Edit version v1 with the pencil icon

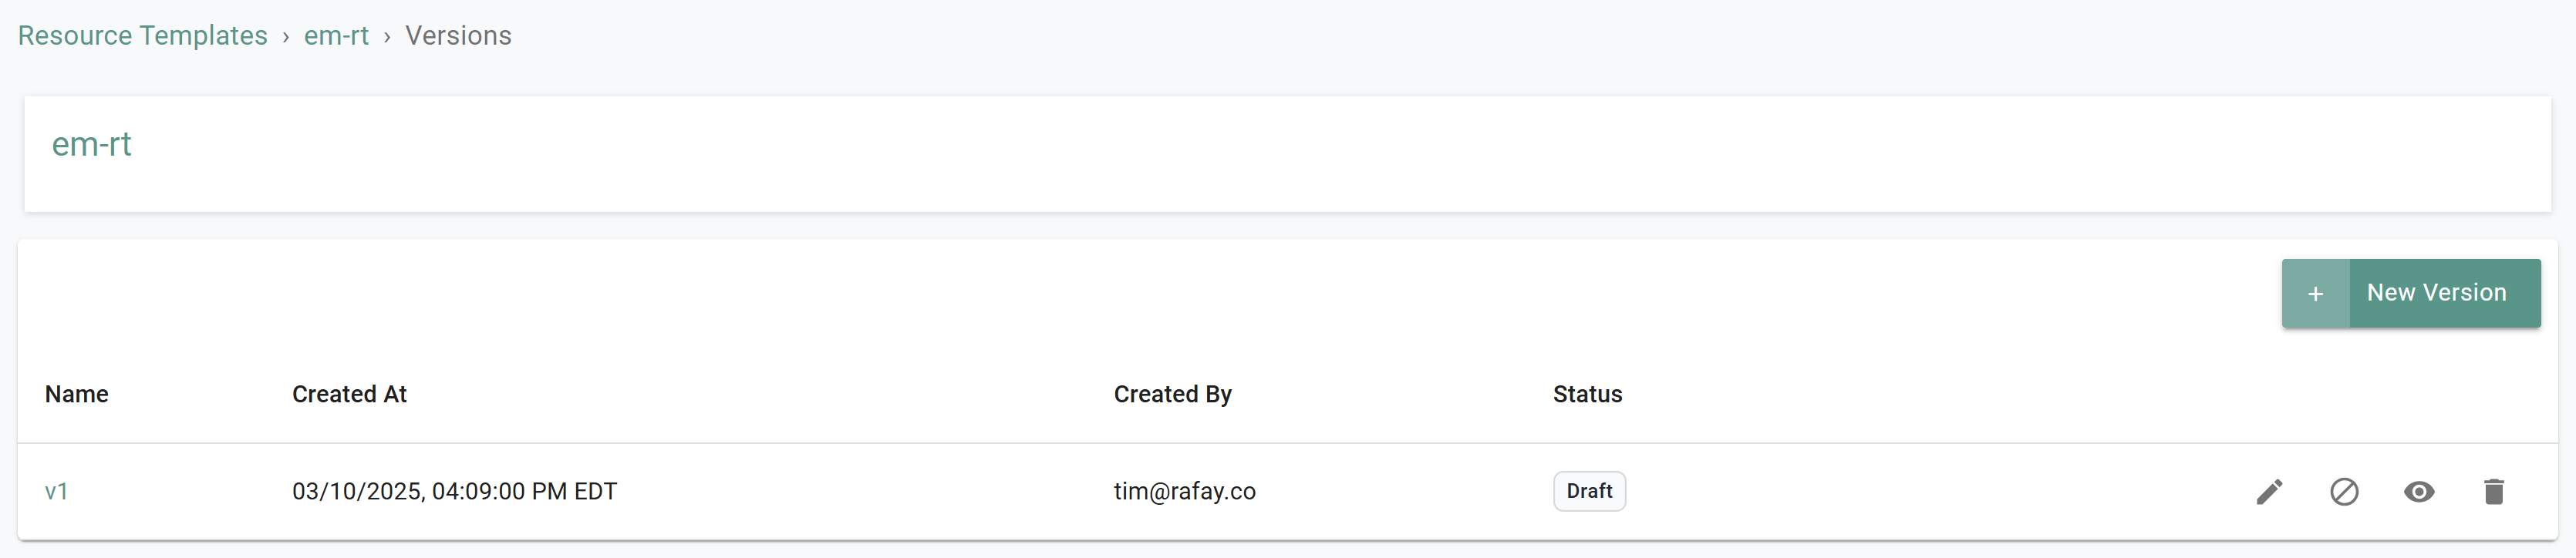(2269, 491)
